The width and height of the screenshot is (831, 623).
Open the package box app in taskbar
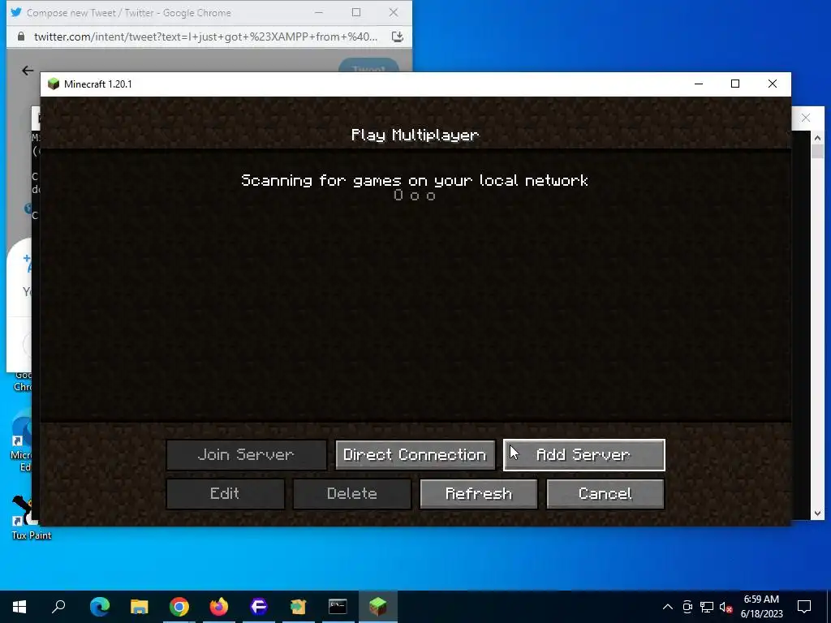pyautogui.click(x=299, y=607)
